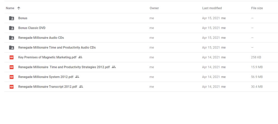Image resolution: width=278 pixels, height=124 pixels.
Task: Click the PDF icon for Renegade Millionaire System 2012
Action: 11,77
